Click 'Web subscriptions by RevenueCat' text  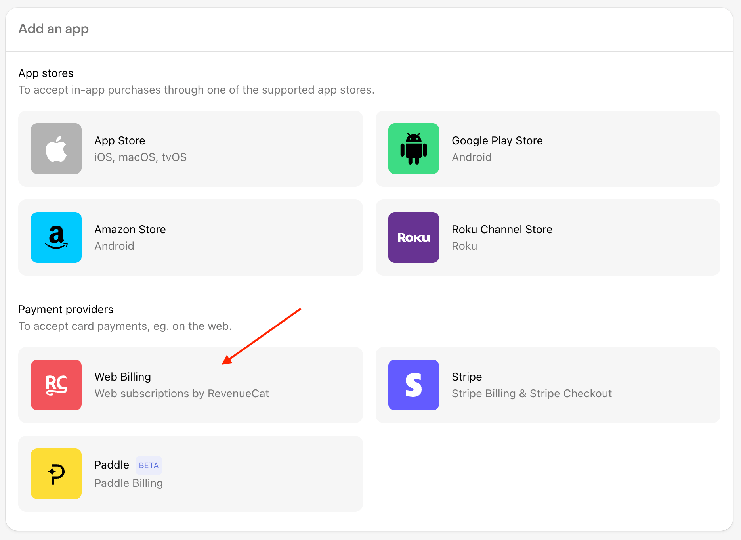[181, 394]
